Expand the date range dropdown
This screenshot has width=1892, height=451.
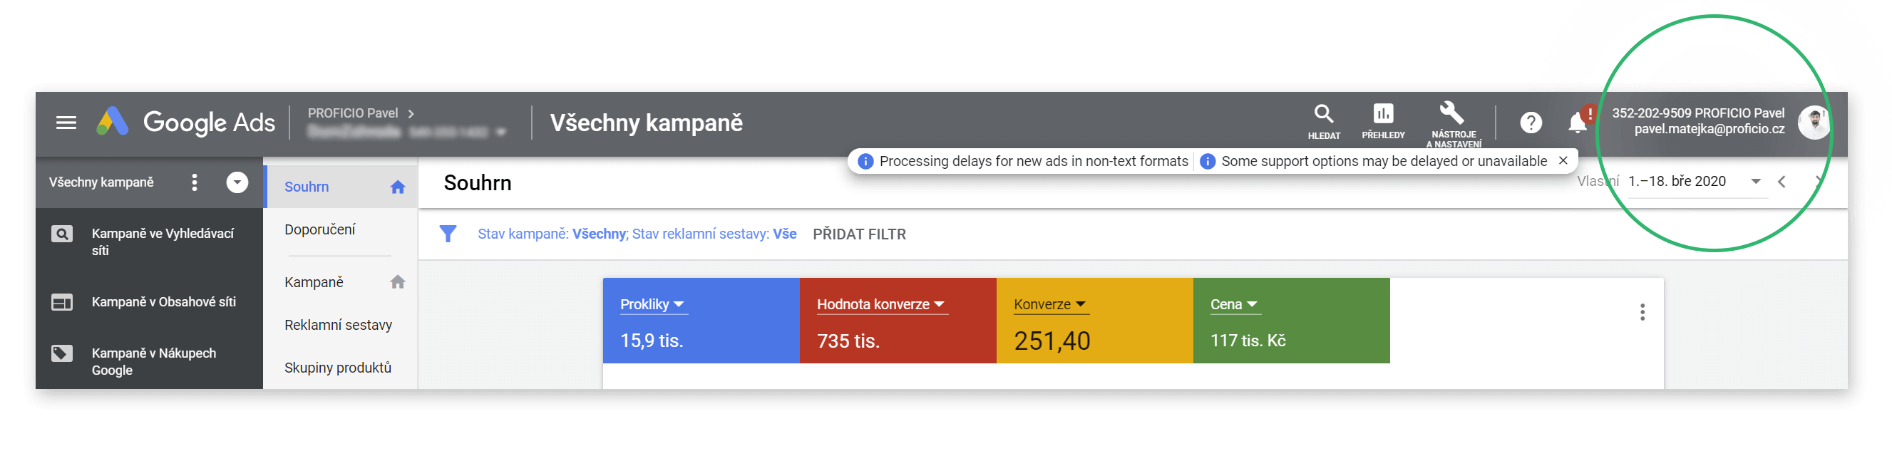click(1755, 182)
